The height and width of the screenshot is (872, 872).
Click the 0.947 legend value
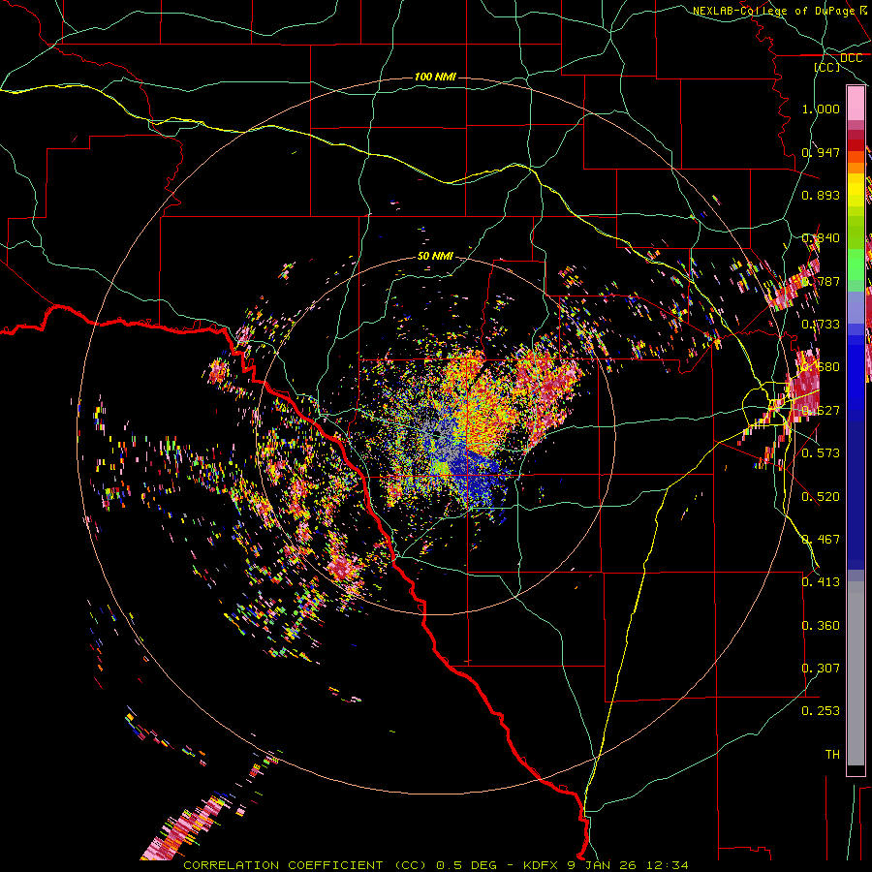click(x=821, y=152)
